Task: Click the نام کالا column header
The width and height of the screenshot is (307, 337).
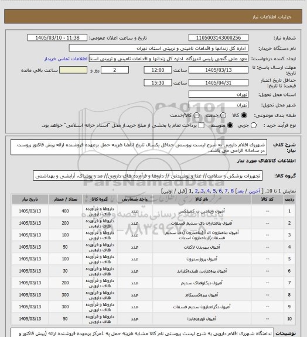Action: pos(202,200)
